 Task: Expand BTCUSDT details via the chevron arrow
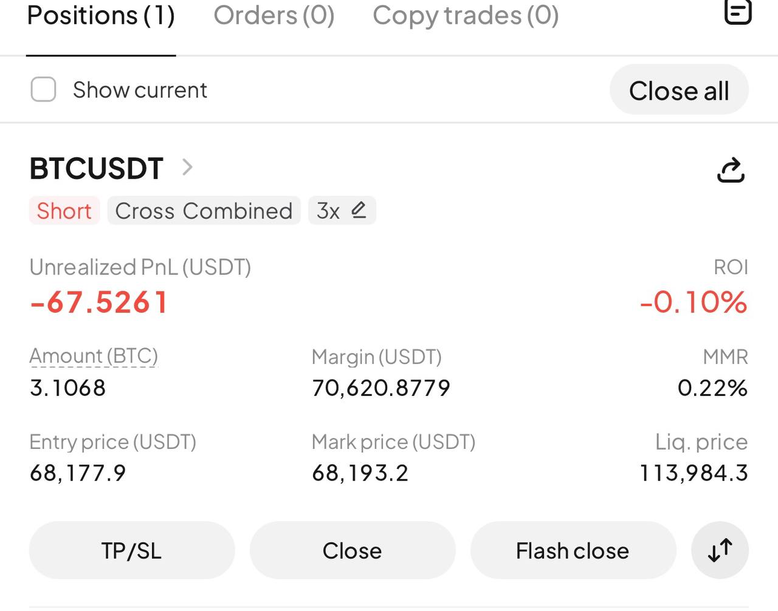click(x=187, y=167)
